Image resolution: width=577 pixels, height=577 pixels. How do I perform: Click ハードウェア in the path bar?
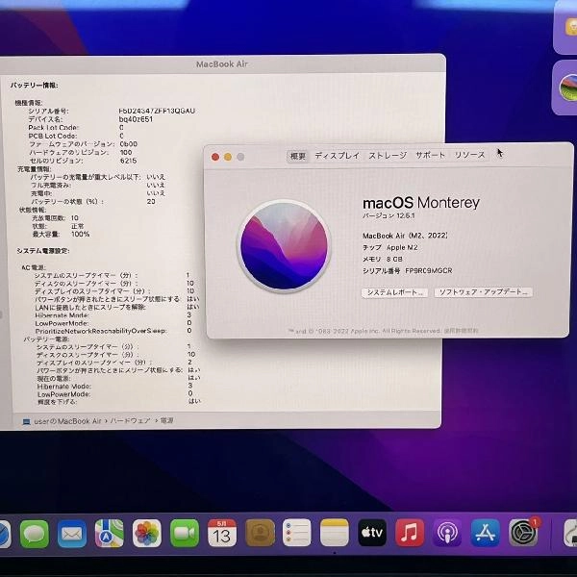click(x=130, y=420)
